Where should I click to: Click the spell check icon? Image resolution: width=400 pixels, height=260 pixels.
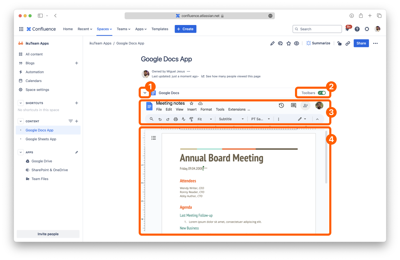tap(183, 119)
